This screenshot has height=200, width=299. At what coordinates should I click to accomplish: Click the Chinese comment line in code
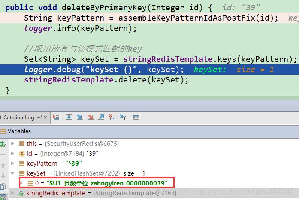[x=83, y=49]
